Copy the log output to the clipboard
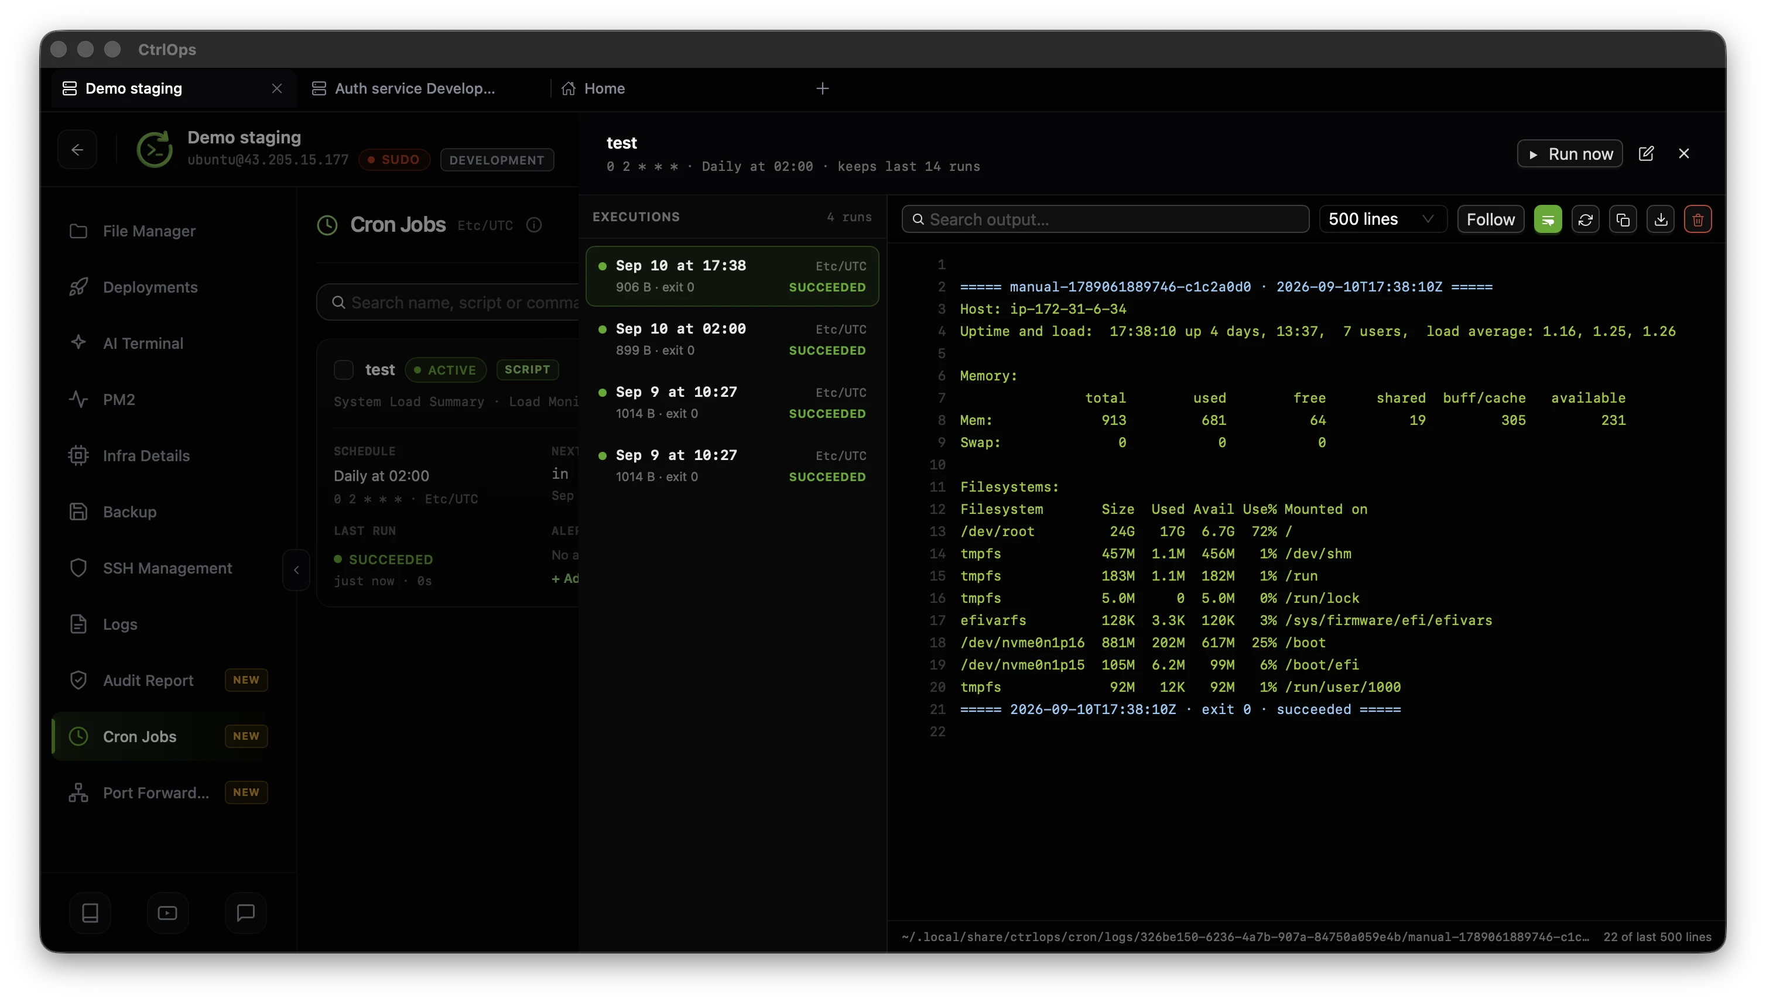 point(1623,219)
